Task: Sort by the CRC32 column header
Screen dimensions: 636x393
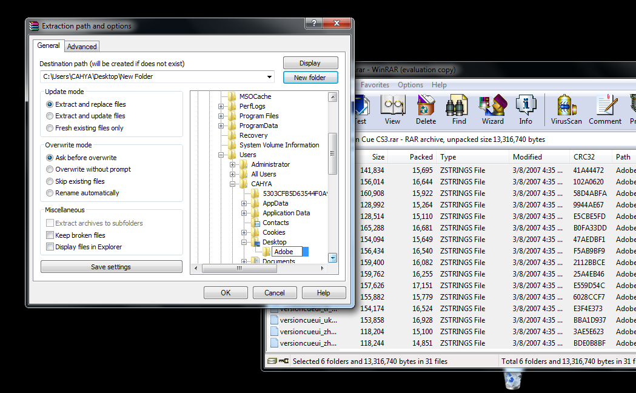Action: click(x=590, y=157)
